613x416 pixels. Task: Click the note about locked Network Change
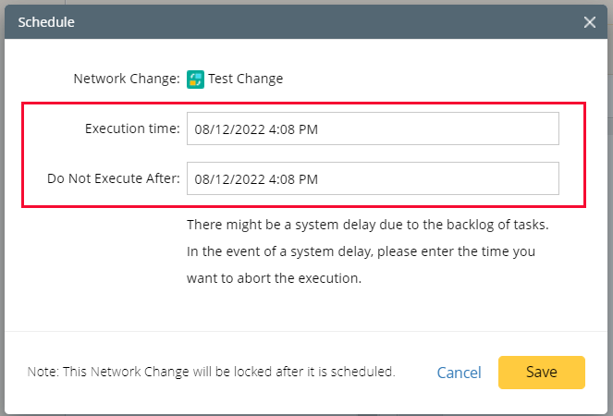(212, 373)
